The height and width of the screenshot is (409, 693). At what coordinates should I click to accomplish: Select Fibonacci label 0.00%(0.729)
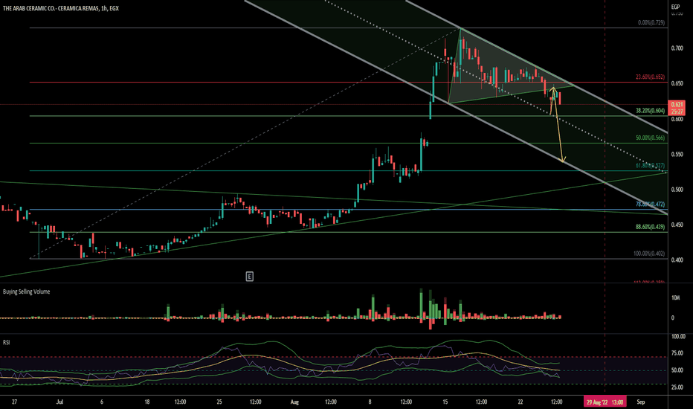click(x=651, y=22)
